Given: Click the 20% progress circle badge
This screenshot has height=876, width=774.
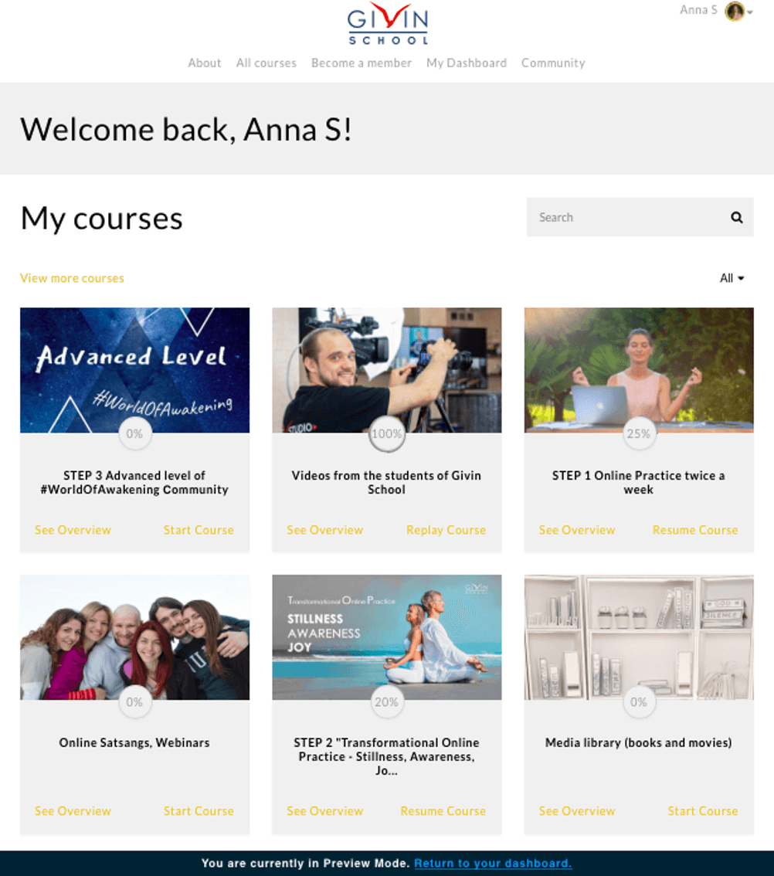Looking at the screenshot, I should (387, 701).
